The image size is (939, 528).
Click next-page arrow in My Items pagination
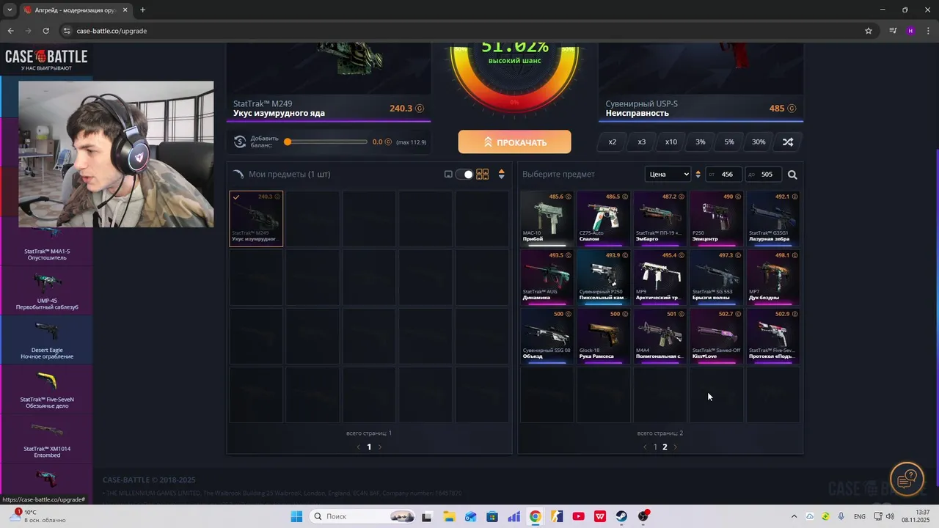click(379, 447)
